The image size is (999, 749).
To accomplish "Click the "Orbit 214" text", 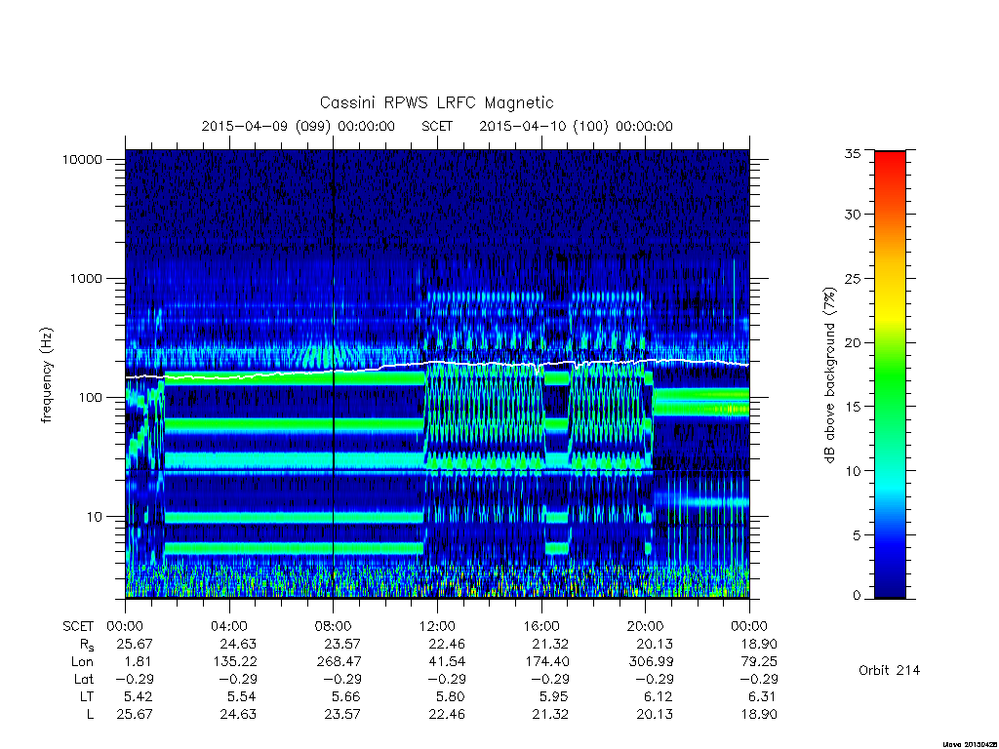I will [889, 670].
